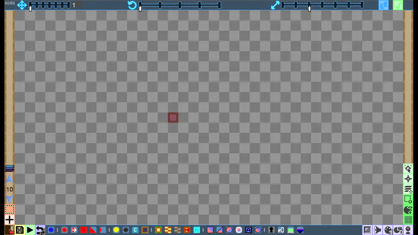418x235 pixels.
Task: Open the character face settings icon
Action: coord(408,230)
